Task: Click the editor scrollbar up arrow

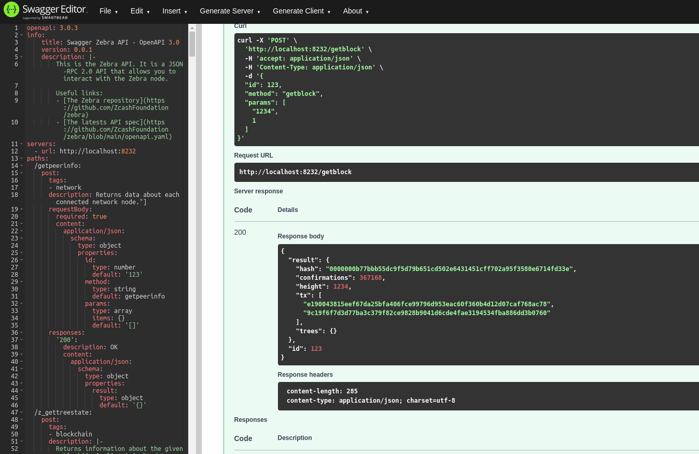Action: point(192,27)
